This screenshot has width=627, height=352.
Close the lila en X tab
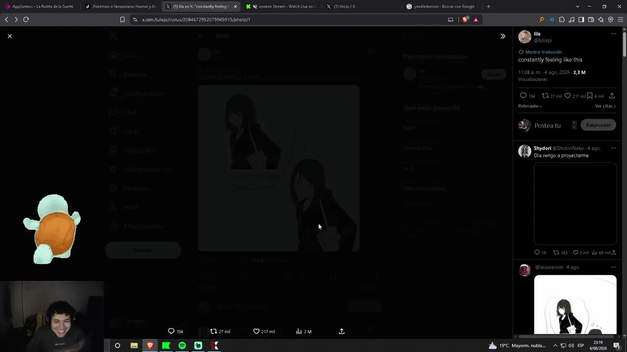235,6
